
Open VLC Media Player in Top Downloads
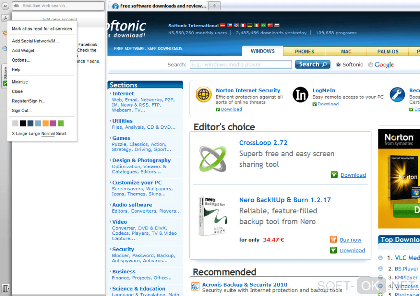[x=407, y=258]
